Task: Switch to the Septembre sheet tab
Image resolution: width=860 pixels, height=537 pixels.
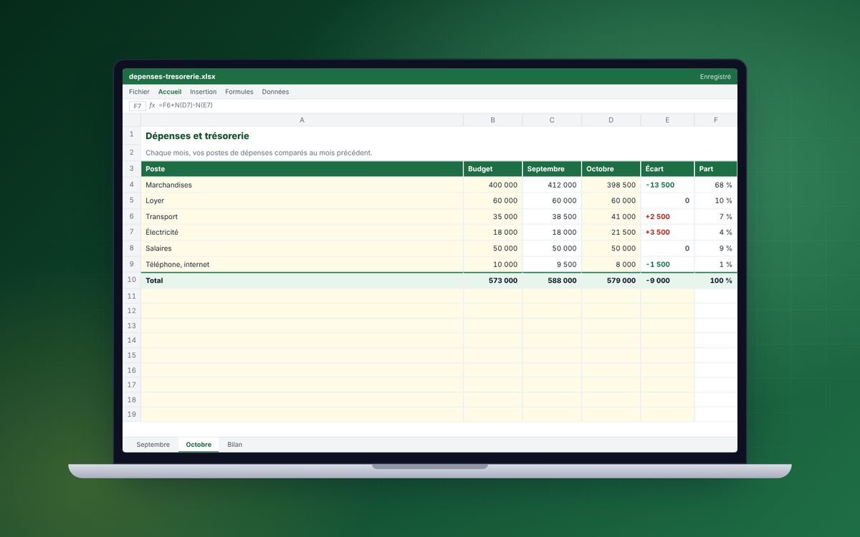Action: 153,445
